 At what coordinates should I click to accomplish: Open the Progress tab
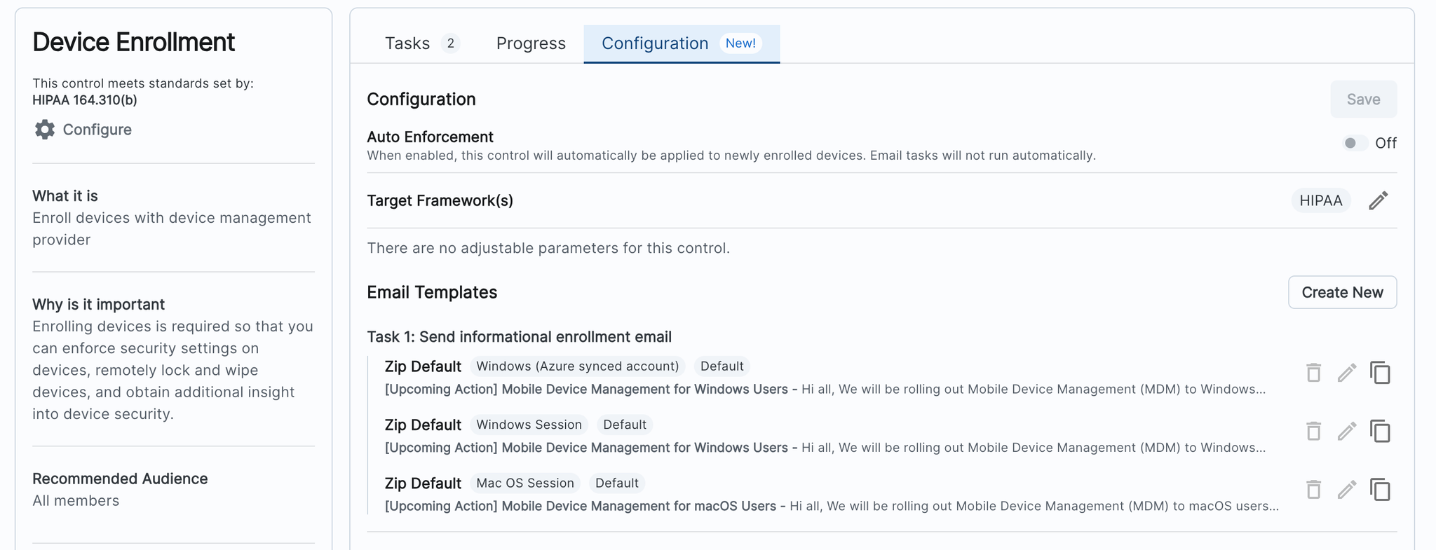[531, 43]
